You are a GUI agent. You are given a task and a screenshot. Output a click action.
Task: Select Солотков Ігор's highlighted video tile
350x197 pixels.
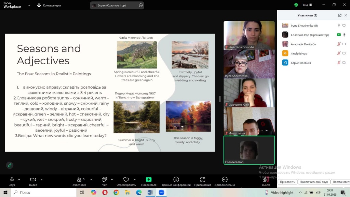pyautogui.click(x=249, y=150)
